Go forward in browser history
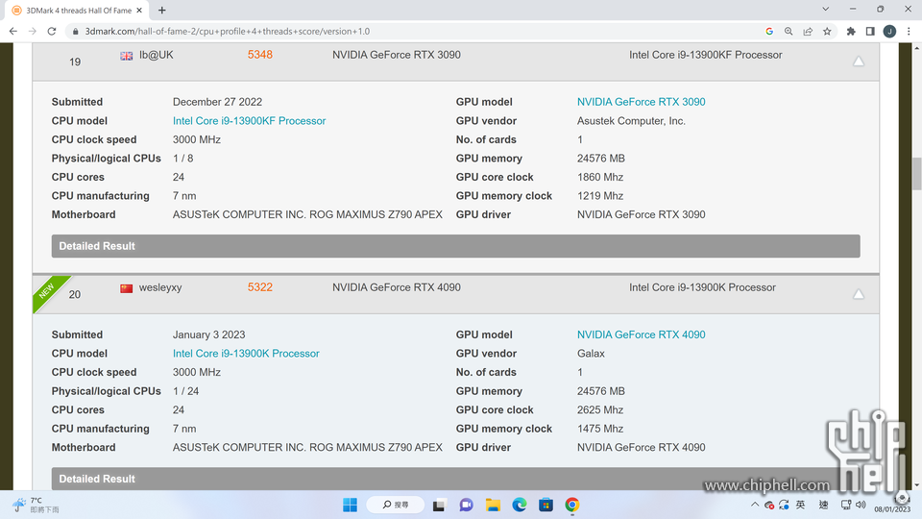The width and height of the screenshot is (922, 519). pyautogui.click(x=33, y=31)
